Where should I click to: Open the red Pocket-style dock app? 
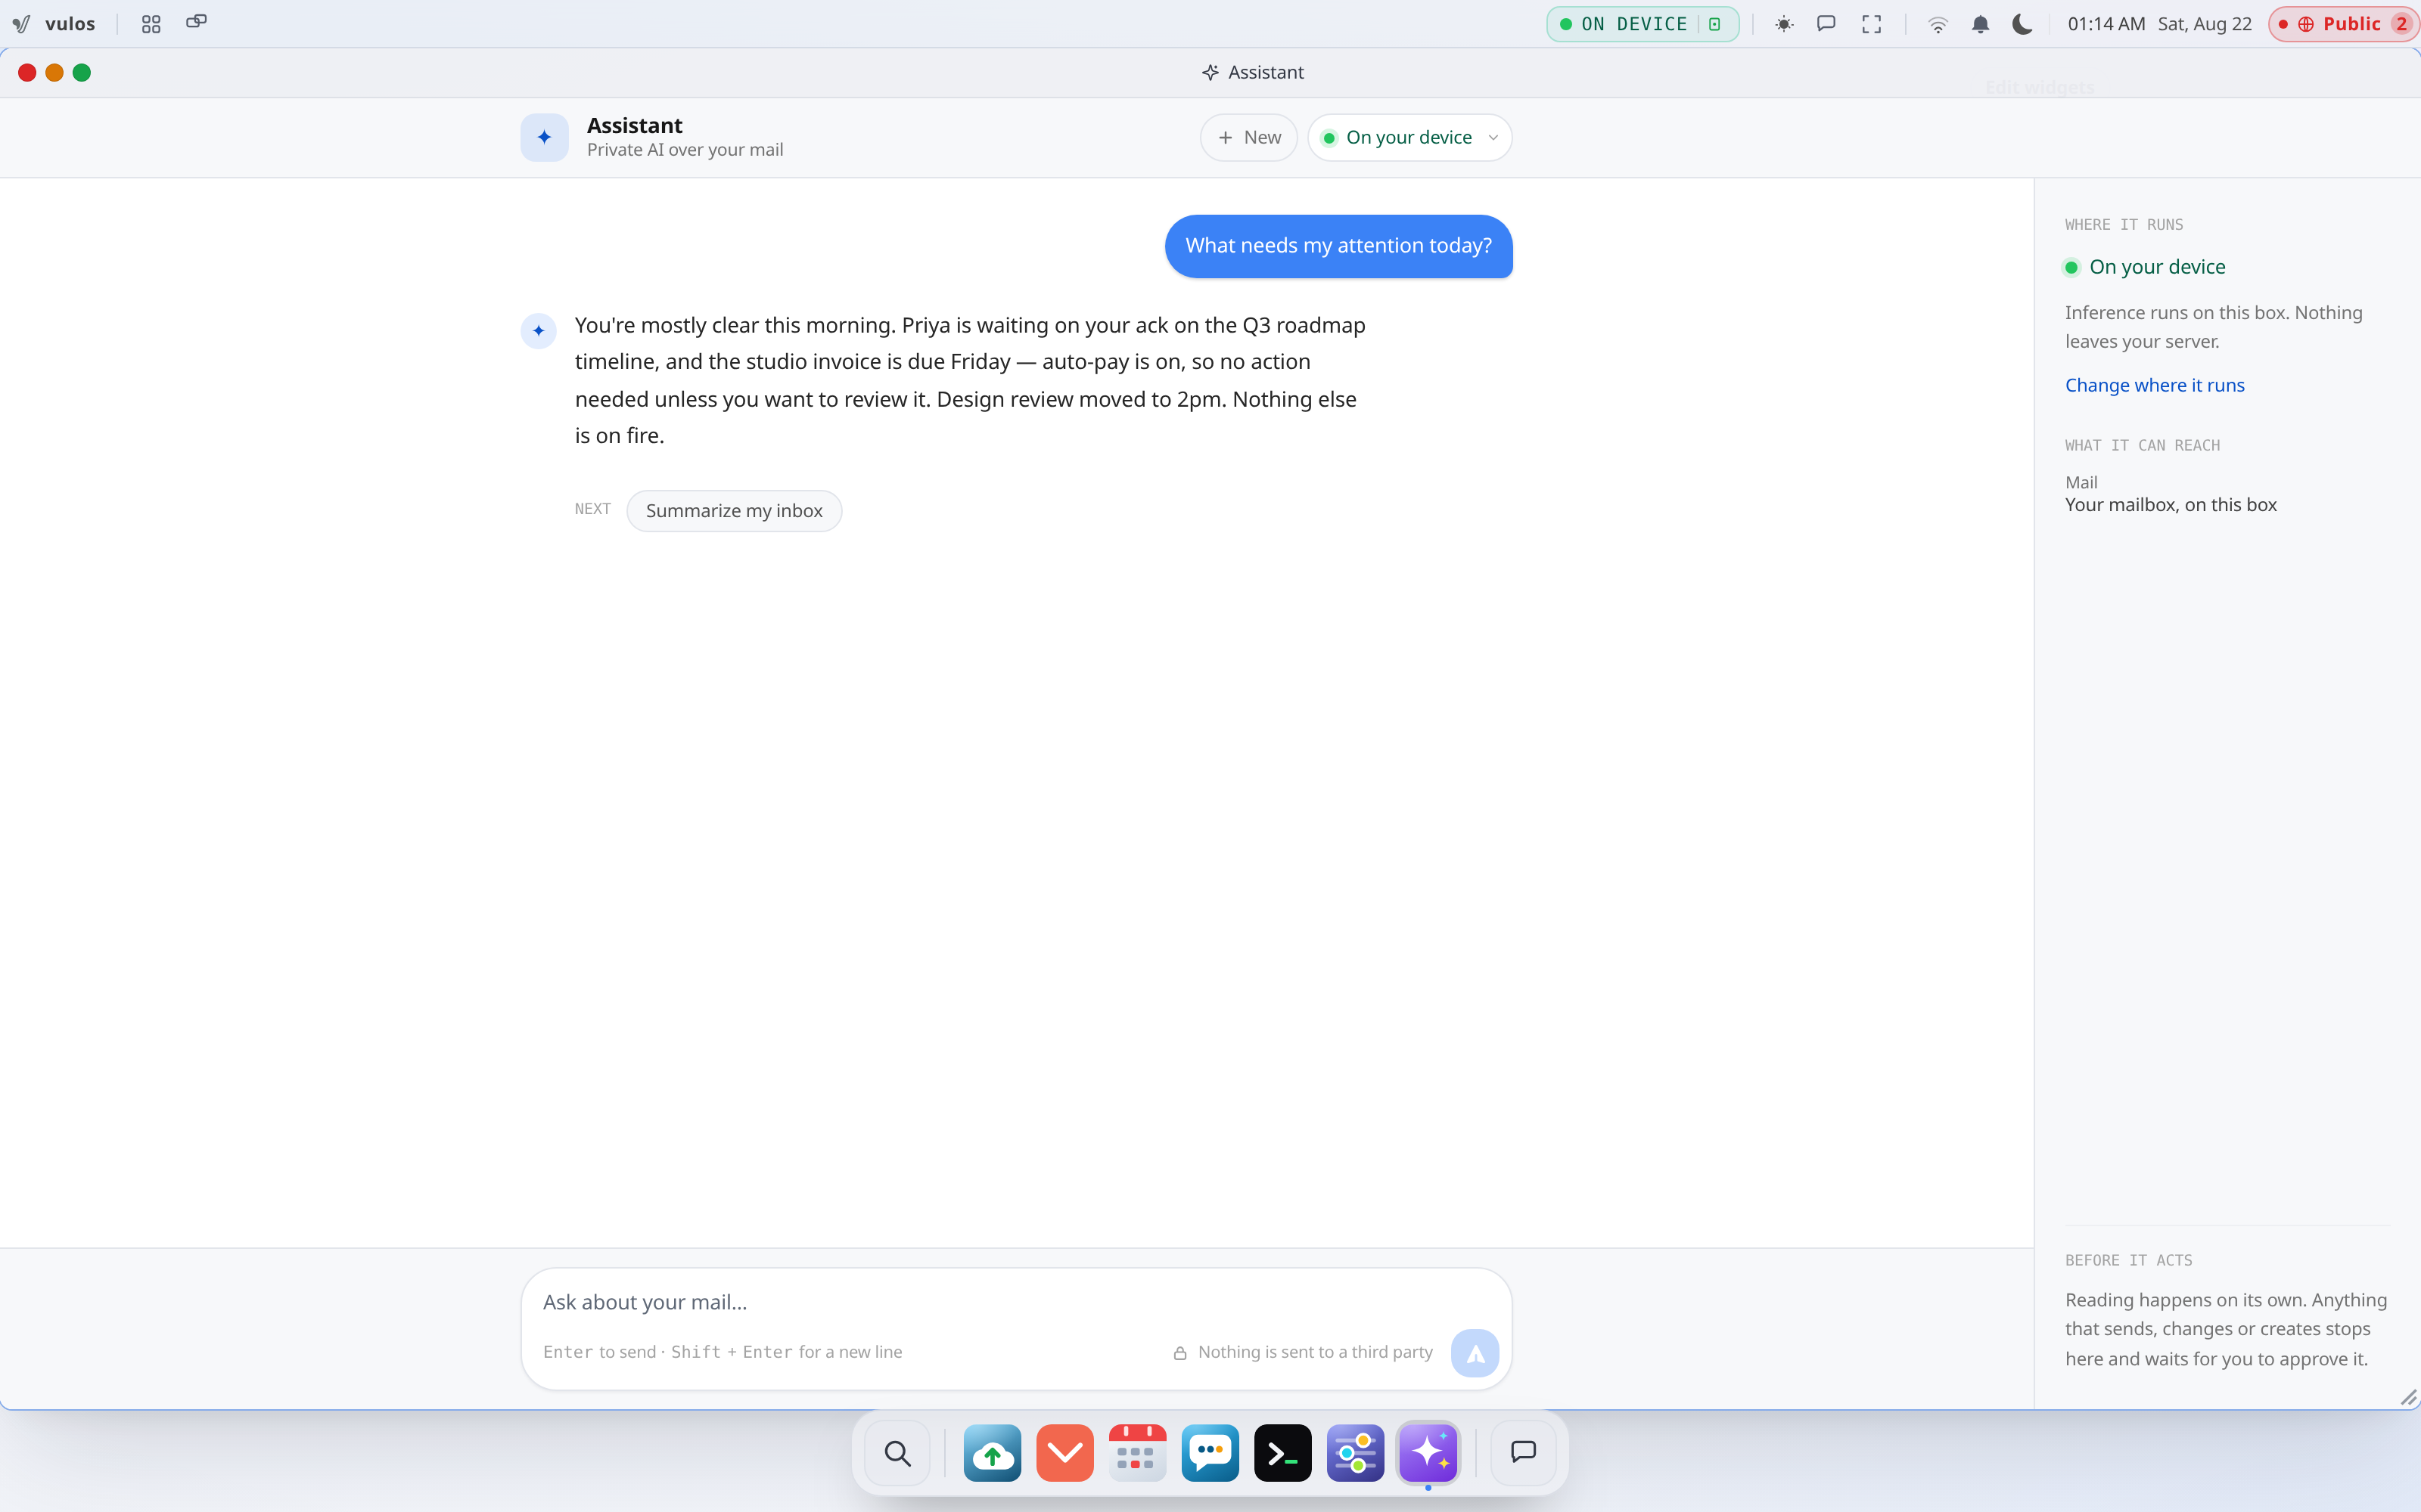(x=1064, y=1453)
